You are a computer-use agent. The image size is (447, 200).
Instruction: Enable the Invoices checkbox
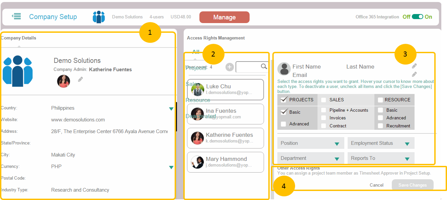(x=324, y=118)
